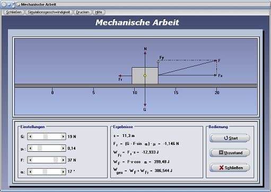Click the F slider thumb
This screenshot has height=192, width=271.
(x=56, y=160)
